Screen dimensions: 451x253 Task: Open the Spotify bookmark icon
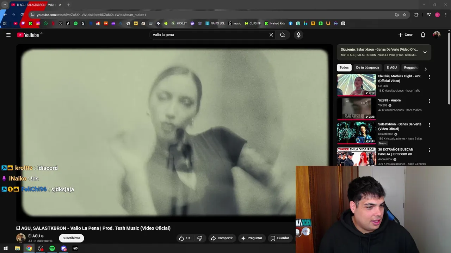click(75, 24)
